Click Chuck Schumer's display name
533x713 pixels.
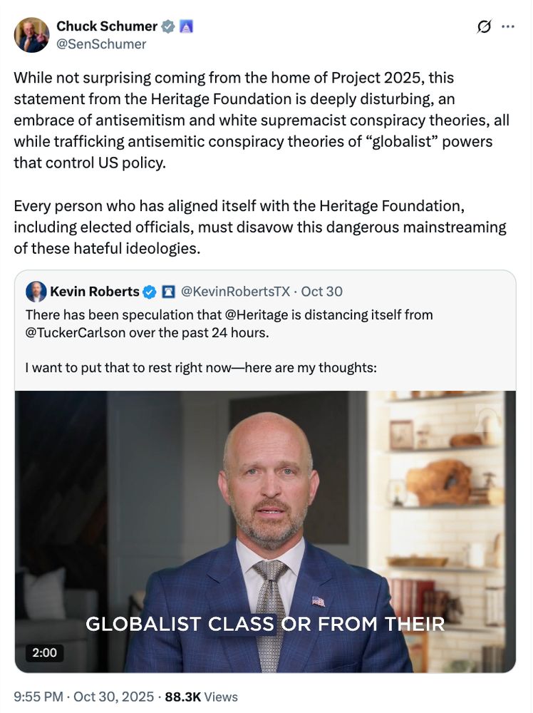pyautogui.click(x=106, y=26)
